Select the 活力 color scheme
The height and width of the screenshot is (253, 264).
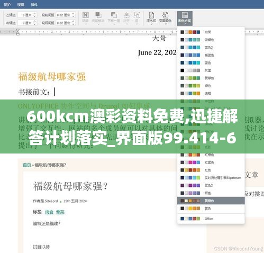(211, 93)
